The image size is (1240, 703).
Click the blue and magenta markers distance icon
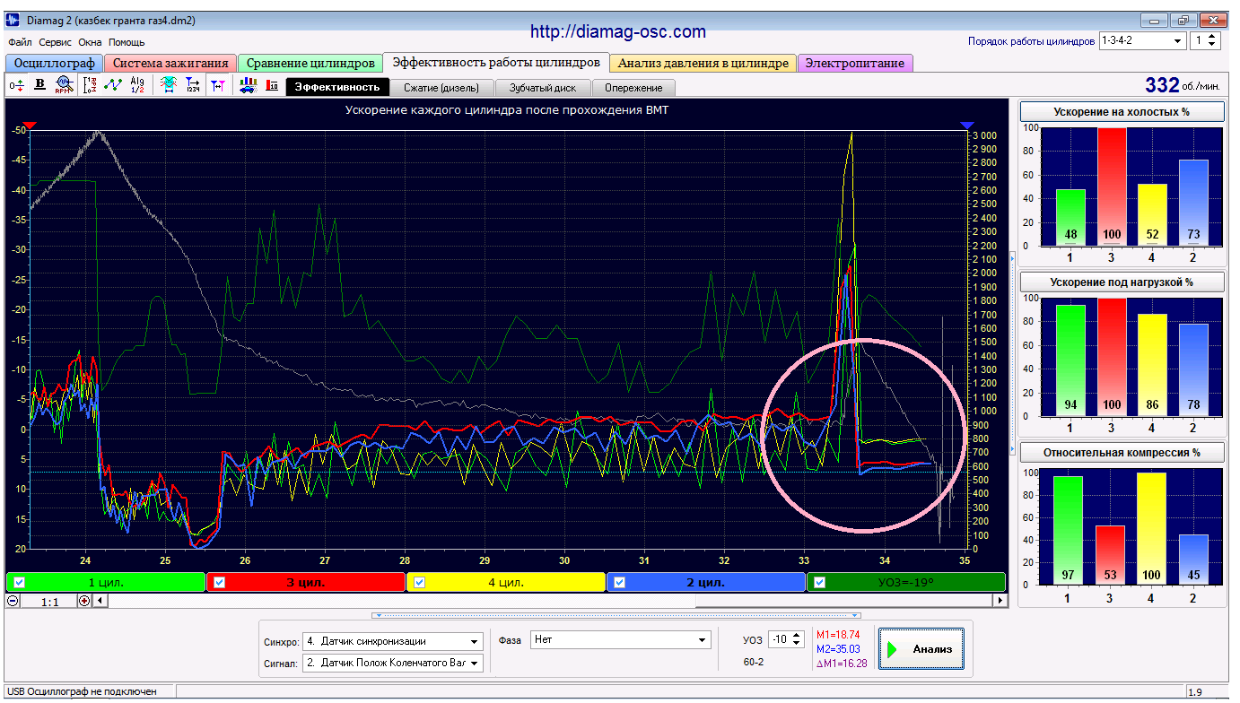point(218,85)
